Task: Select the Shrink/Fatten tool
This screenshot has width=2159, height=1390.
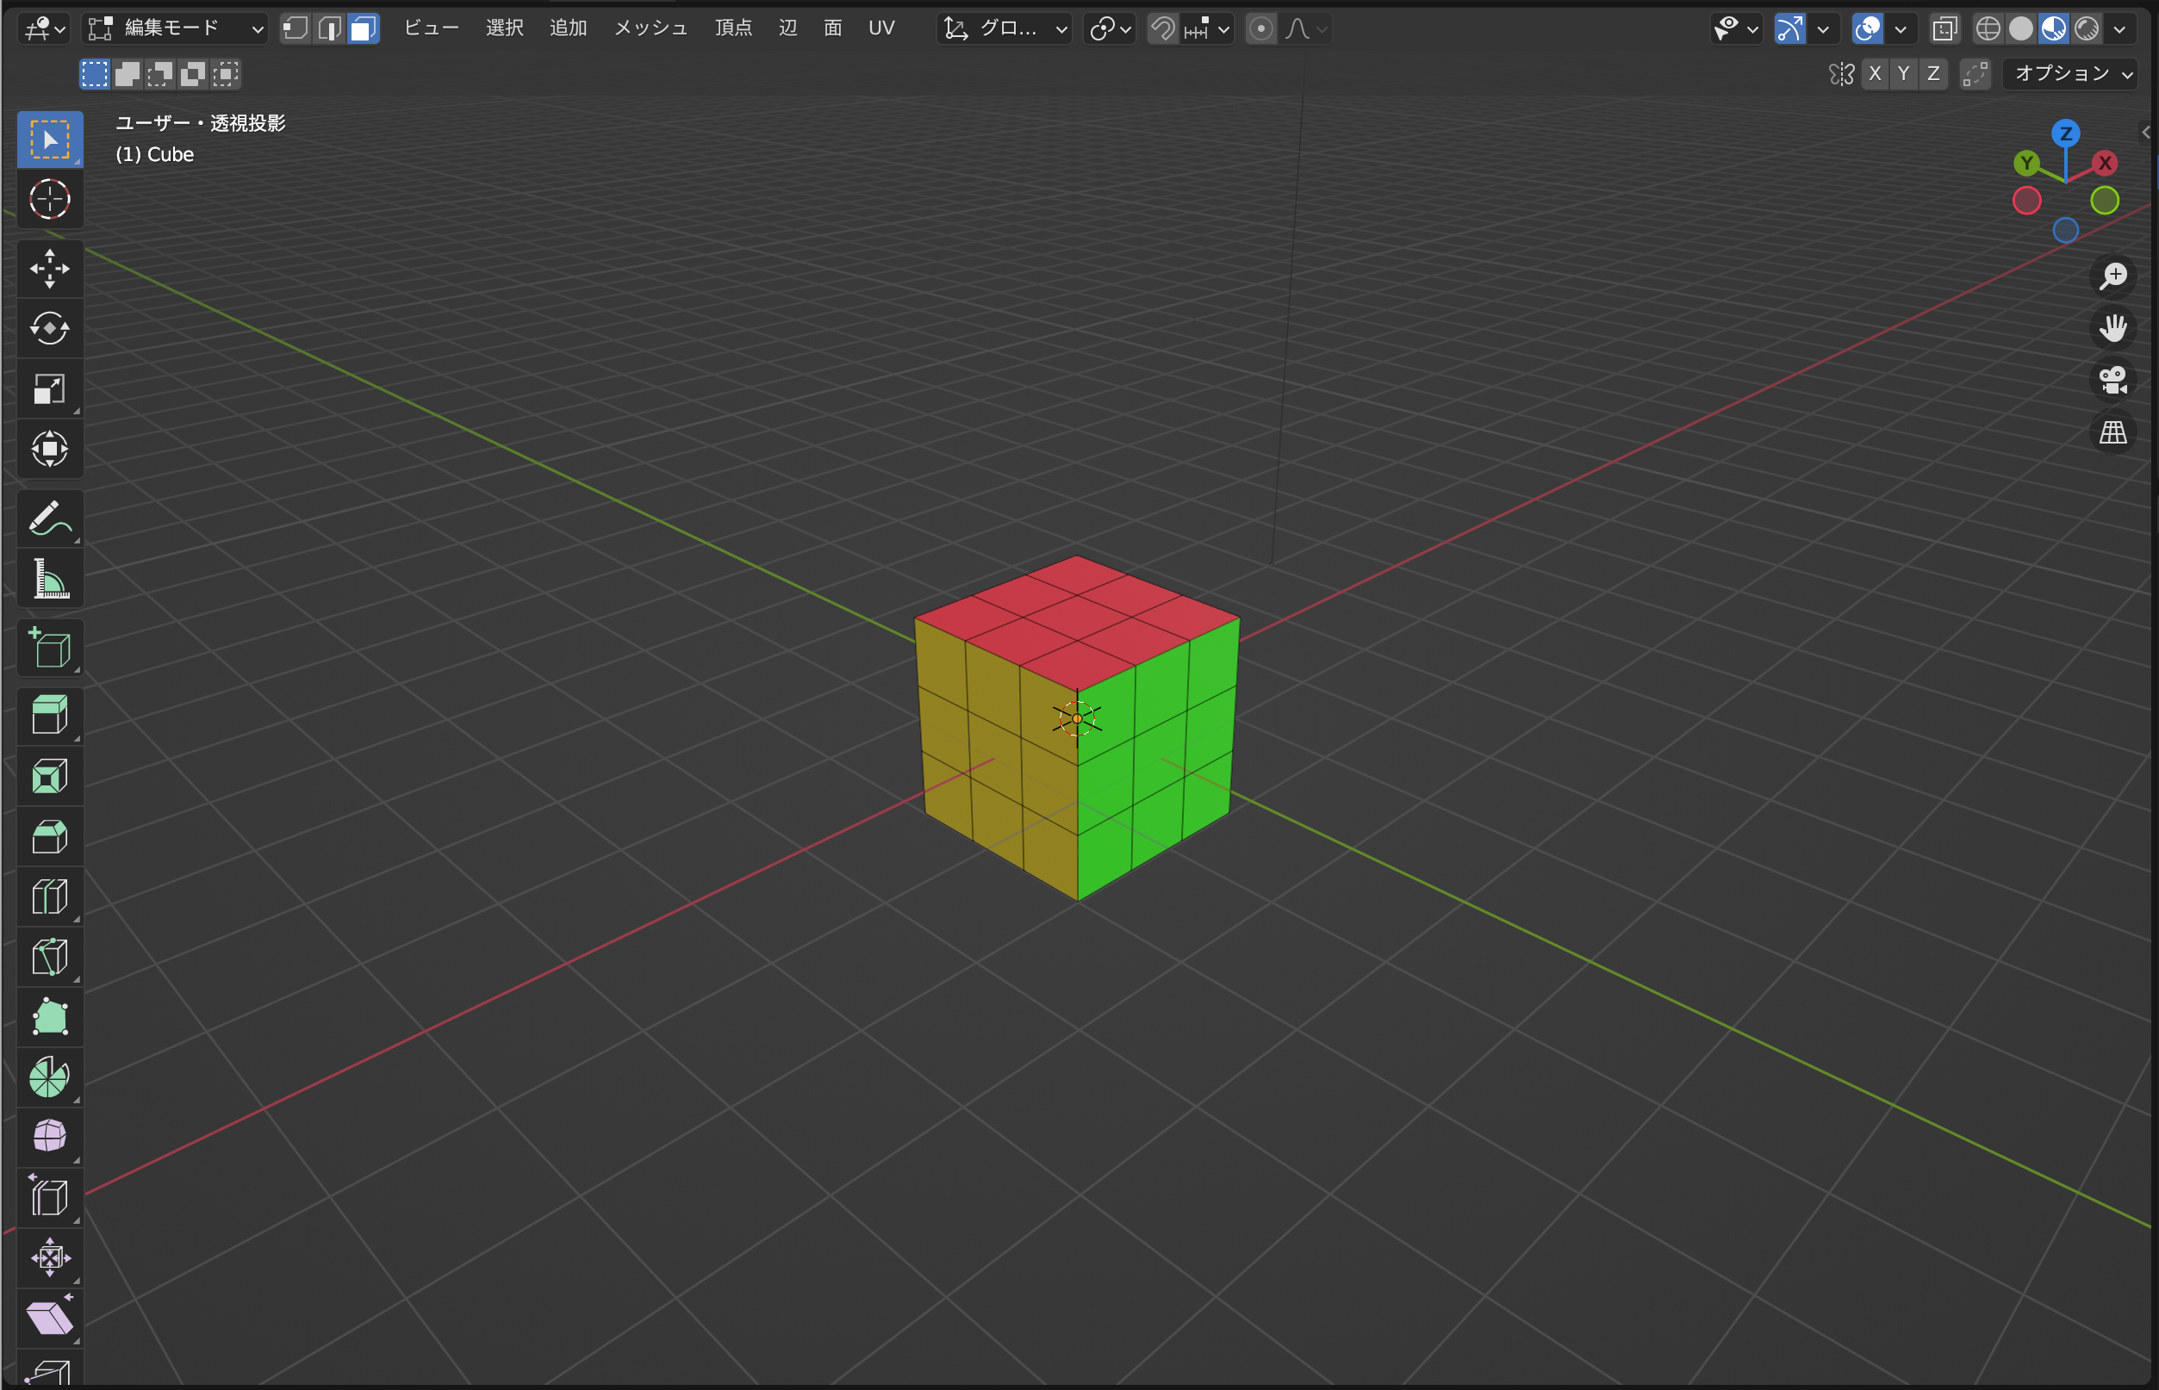Action: (x=50, y=1257)
